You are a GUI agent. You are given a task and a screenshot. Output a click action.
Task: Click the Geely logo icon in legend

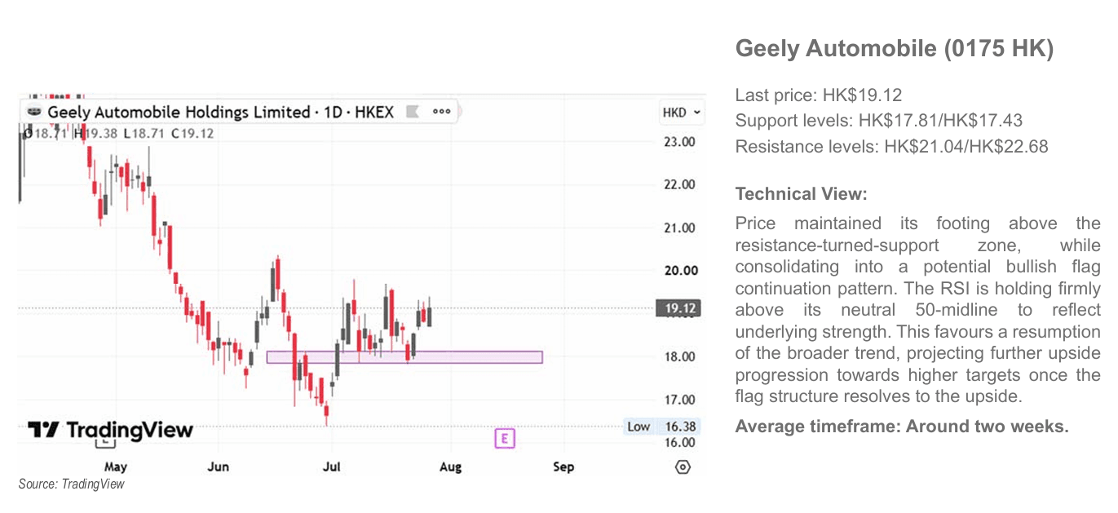click(x=33, y=112)
